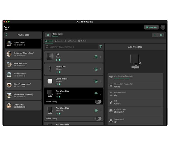Click the Connection via Jeweller Online value
The image size is (170, 146).
coord(117,87)
